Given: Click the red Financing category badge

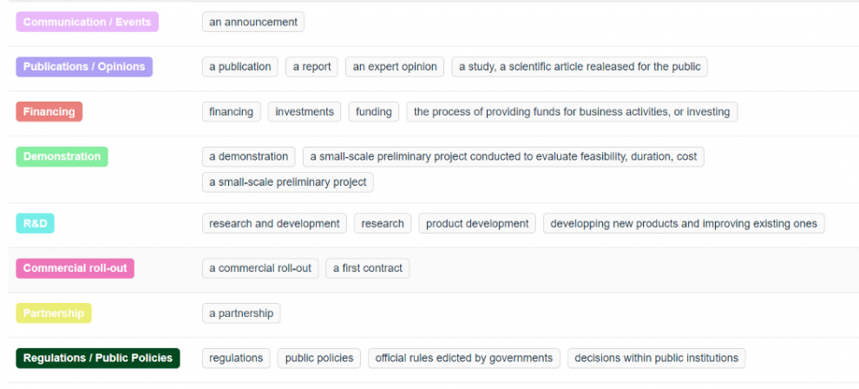Looking at the screenshot, I should tap(49, 112).
